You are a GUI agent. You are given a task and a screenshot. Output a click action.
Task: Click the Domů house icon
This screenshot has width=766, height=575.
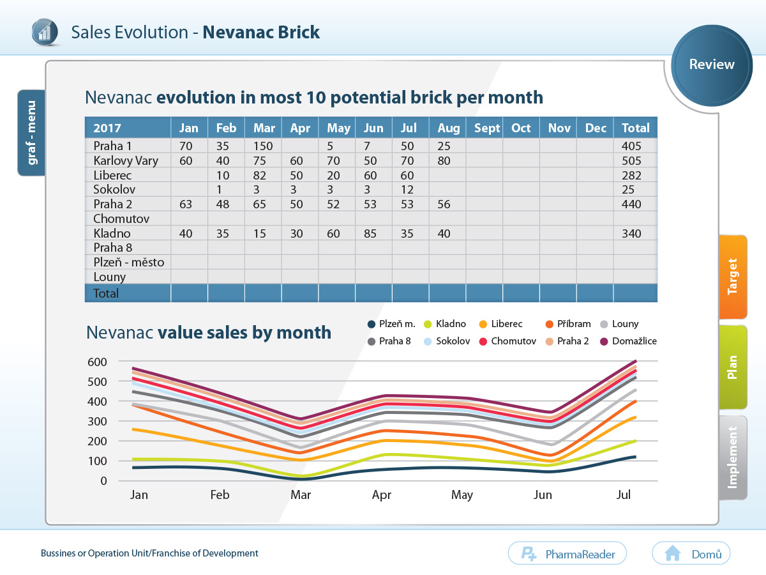[x=673, y=553]
